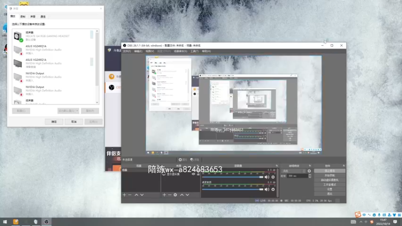
Task: Click the device list scrollbar's down arrow
Action: click(97, 102)
